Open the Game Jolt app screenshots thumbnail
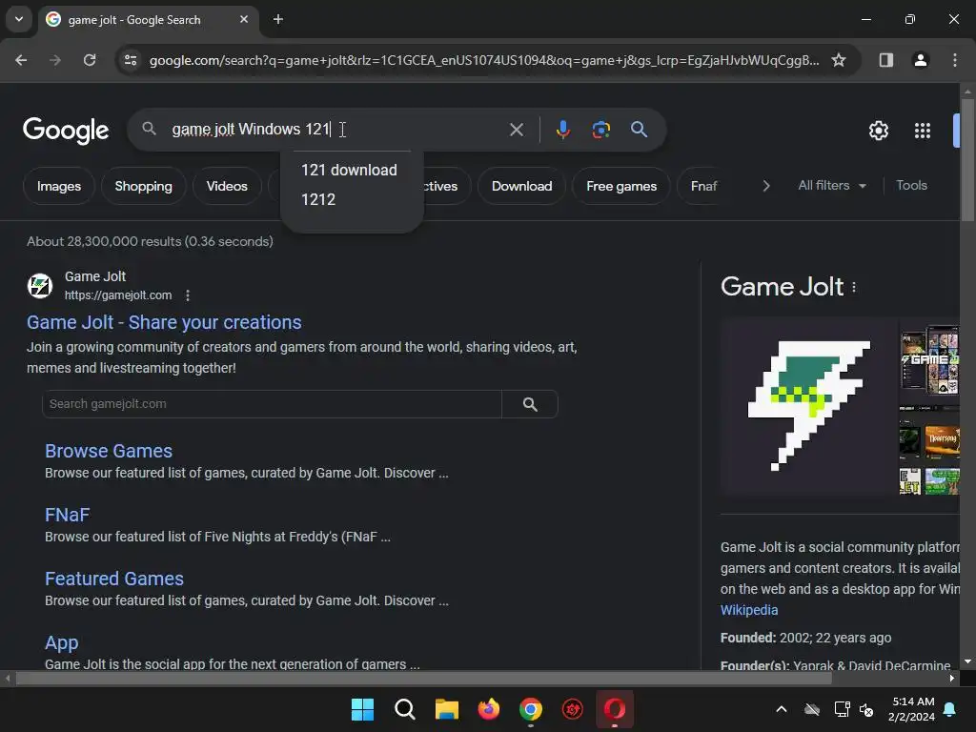 click(929, 361)
